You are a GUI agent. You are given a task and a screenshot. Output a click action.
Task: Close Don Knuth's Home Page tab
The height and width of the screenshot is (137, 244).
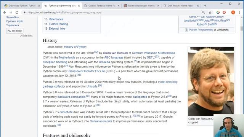[x=198, y=6]
